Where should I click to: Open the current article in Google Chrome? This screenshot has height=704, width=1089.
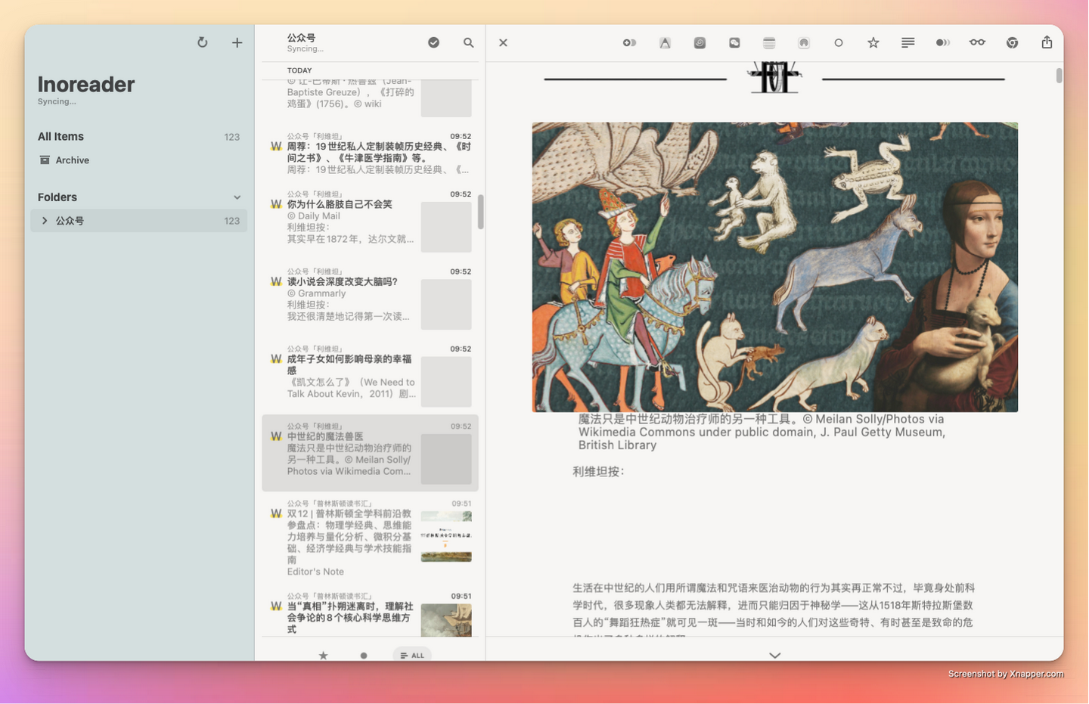click(1012, 43)
